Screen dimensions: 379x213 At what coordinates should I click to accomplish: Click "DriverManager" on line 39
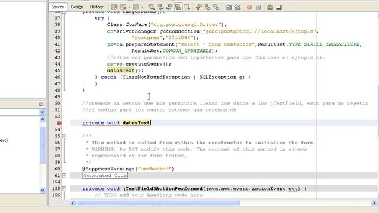click(136, 31)
